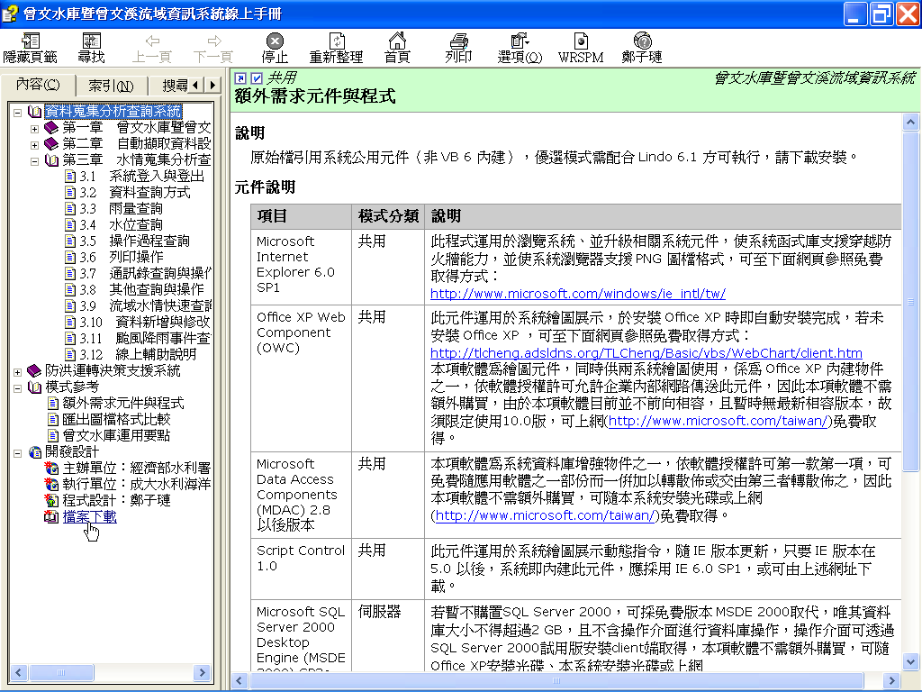Click the WRSPM toolbar button
The height and width of the screenshot is (692, 922).
pyautogui.click(x=581, y=48)
